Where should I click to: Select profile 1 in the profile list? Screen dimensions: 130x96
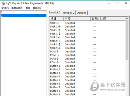[23, 12]
